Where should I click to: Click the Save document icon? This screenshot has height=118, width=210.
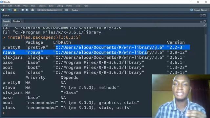click(x=23, y=10)
